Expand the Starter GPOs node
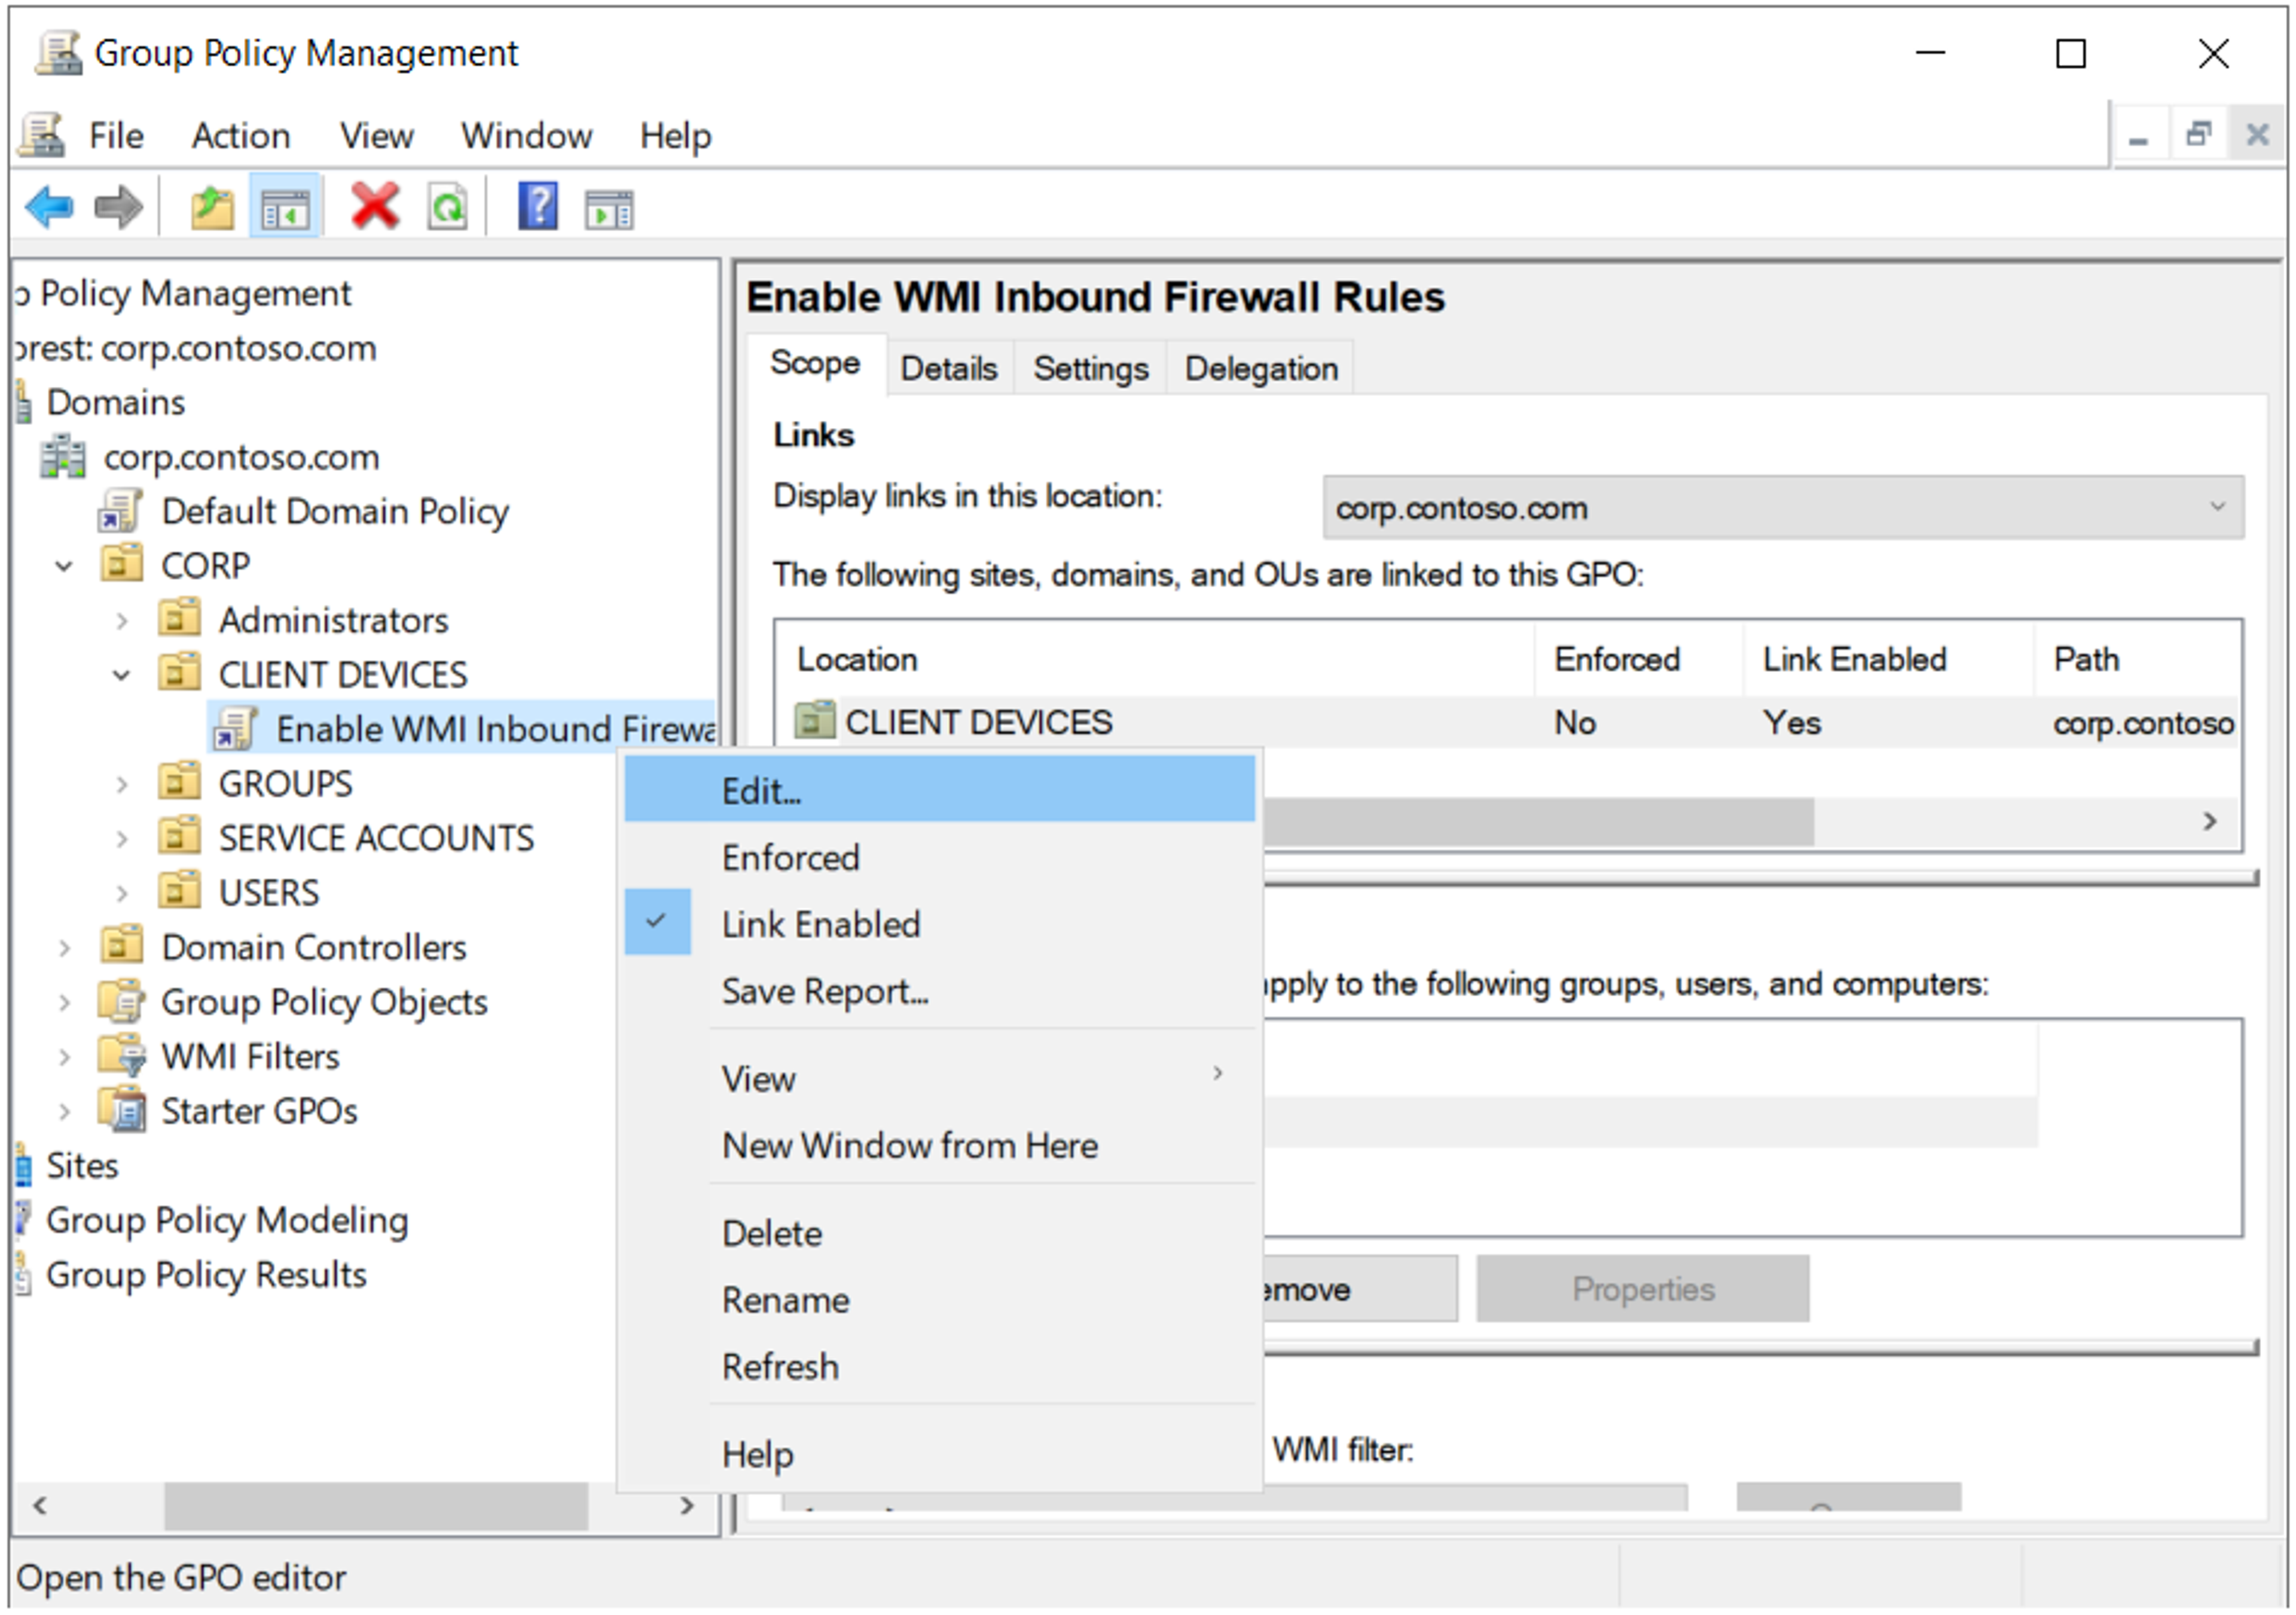The height and width of the screenshot is (1615, 2296). [64, 1111]
